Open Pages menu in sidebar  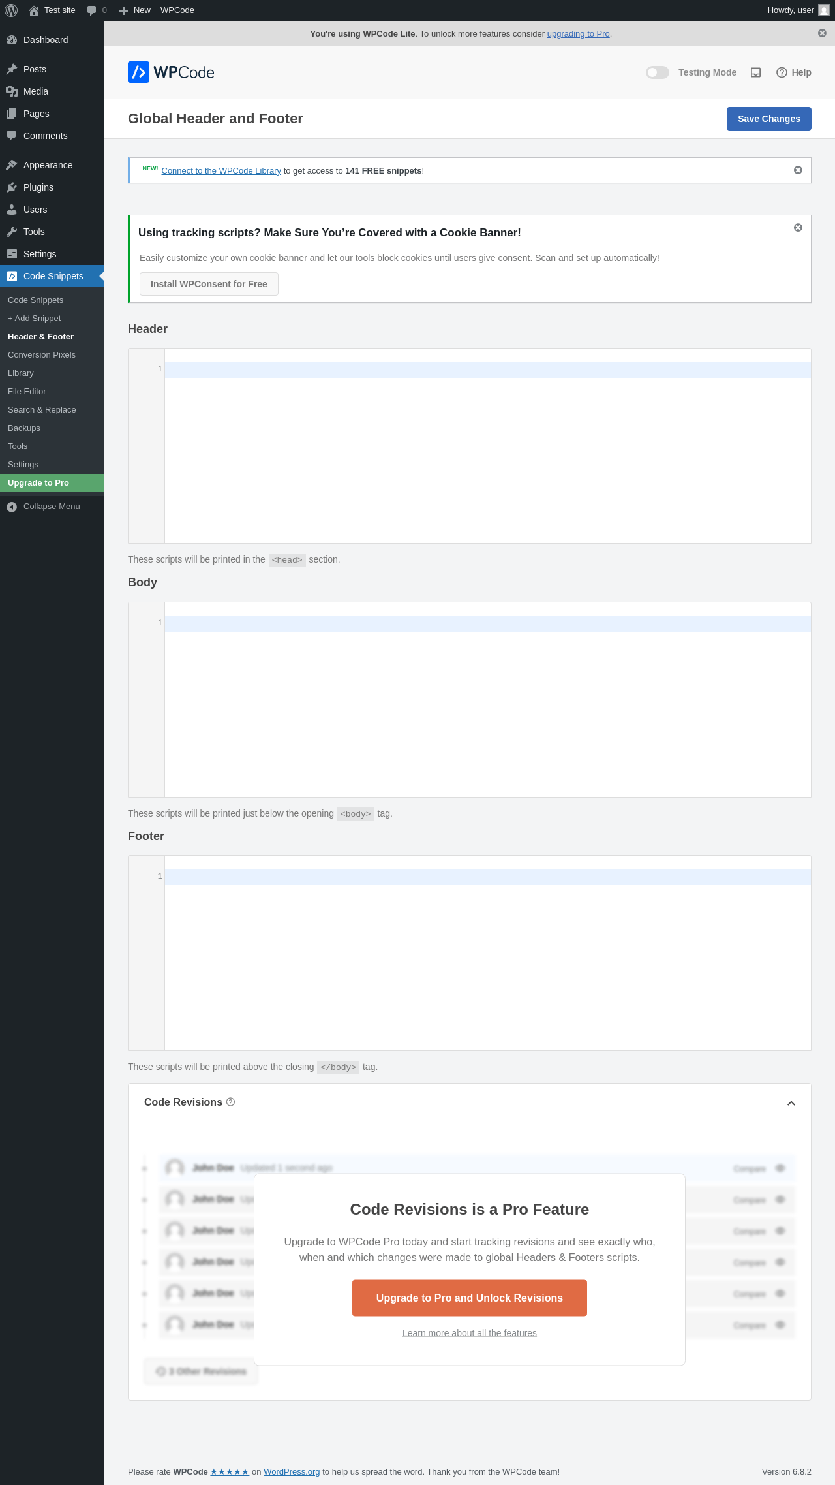[x=52, y=114]
